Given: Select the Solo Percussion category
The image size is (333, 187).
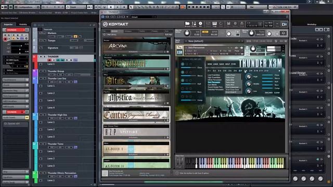Looking at the screenshot, I should (x=214, y=82).
